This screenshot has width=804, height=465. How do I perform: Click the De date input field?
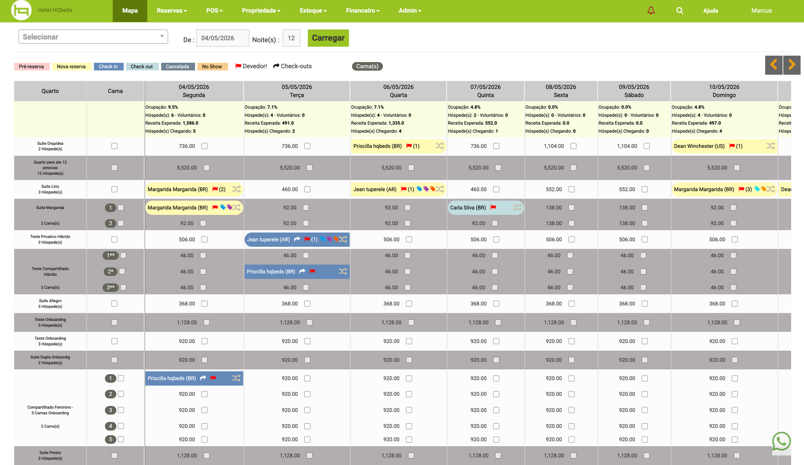(222, 38)
